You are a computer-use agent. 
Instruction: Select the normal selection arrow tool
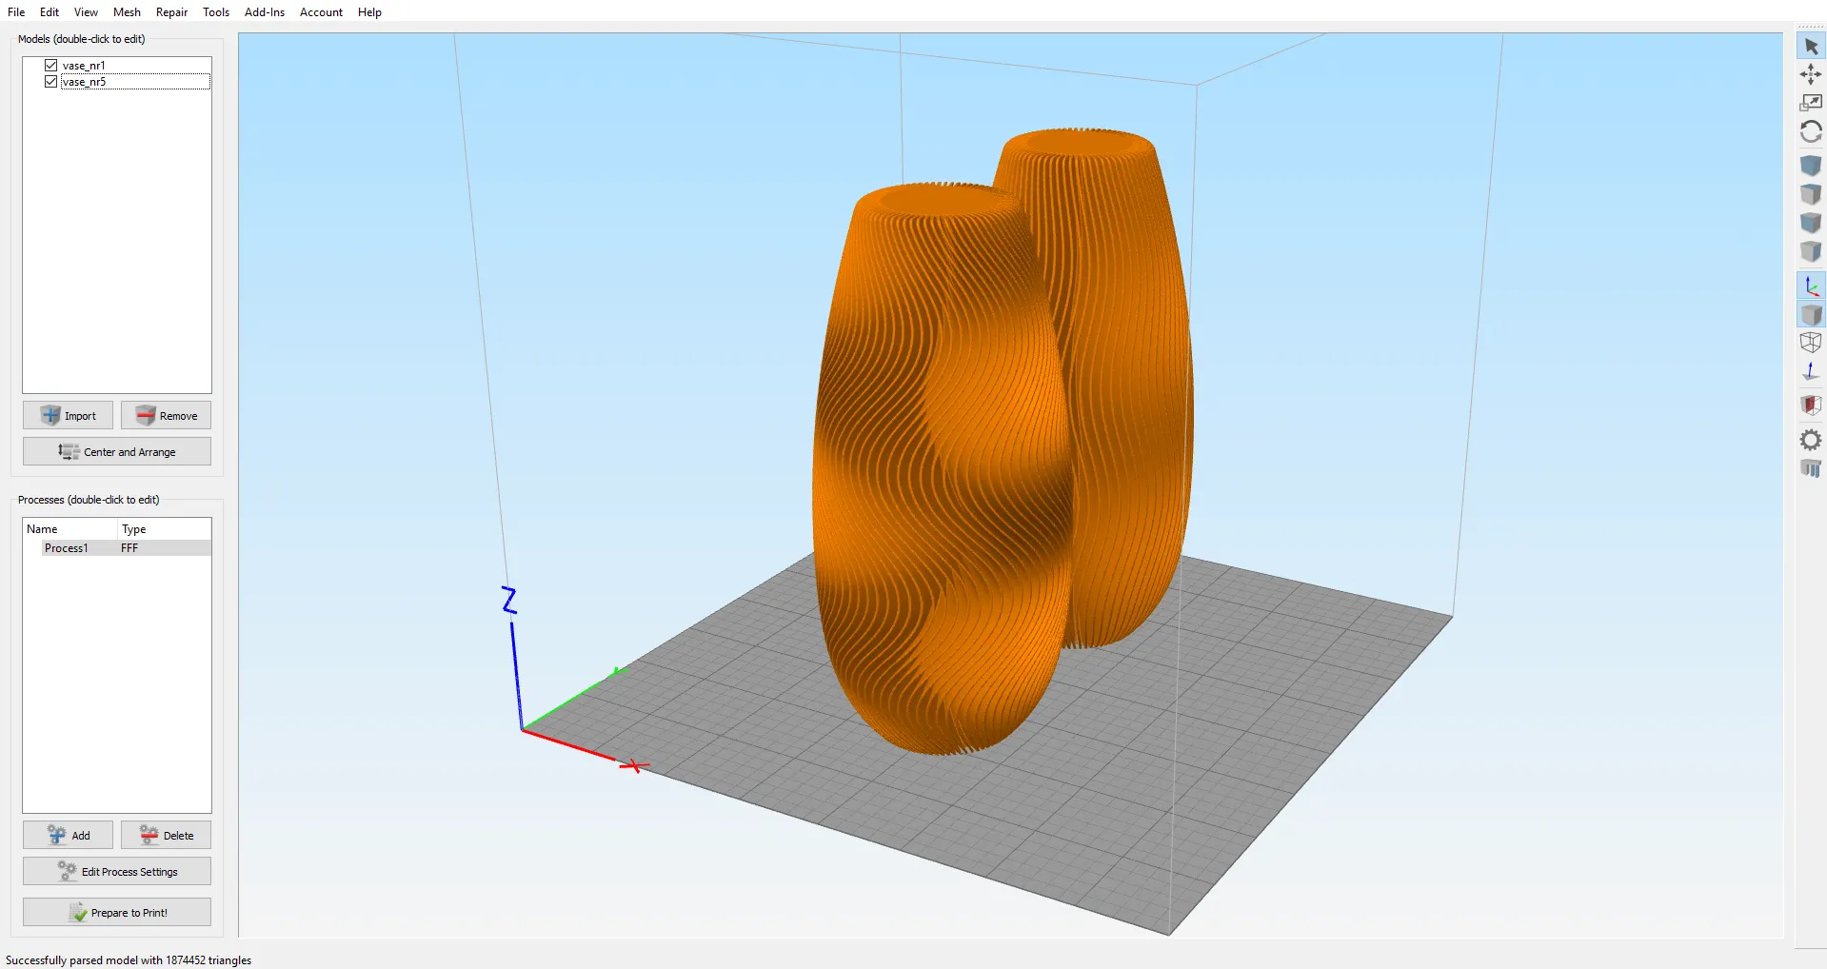coord(1811,46)
